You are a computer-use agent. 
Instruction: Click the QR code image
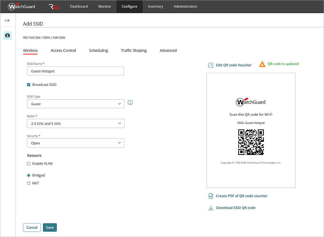click(251, 142)
